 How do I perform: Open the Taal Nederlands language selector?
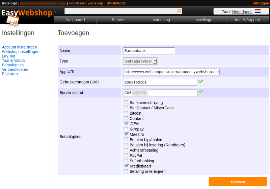241,11
